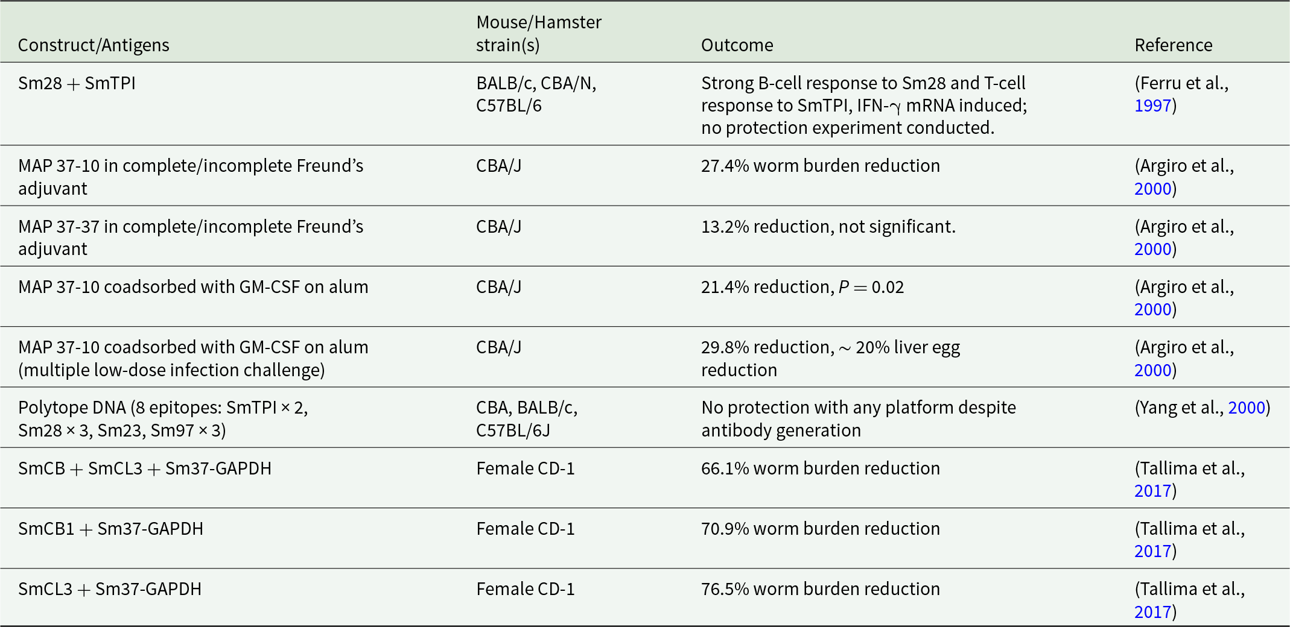
Task: Open the 2000 link for MAP 37-37 row
Action: 1152,249
